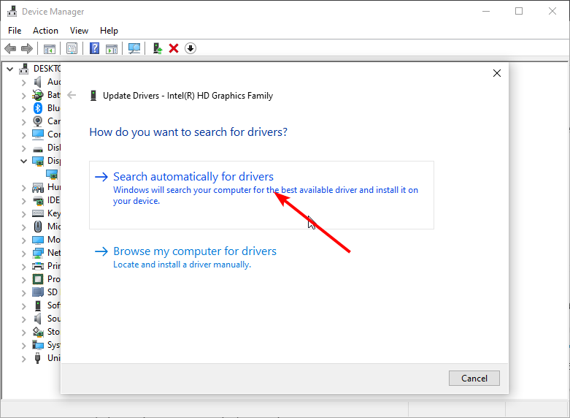Click the action pane toggle toolbar icon
This screenshot has height=418, width=570.
pyautogui.click(x=112, y=48)
